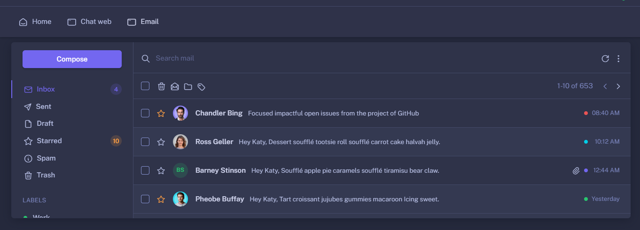The image size is (640, 230).
Task: Open the Chat web navigation tab
Action: pyautogui.click(x=90, y=22)
